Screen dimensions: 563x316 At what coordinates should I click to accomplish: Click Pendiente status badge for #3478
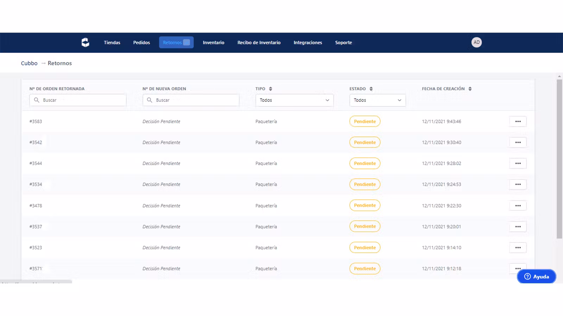(365, 205)
